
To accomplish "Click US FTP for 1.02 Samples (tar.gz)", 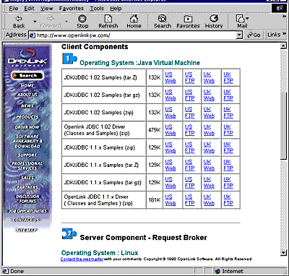I will pos(189,95).
